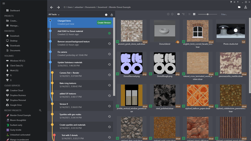Screen dimensions: 251x141
Task: Click the Create Version button
Action: 104,22
